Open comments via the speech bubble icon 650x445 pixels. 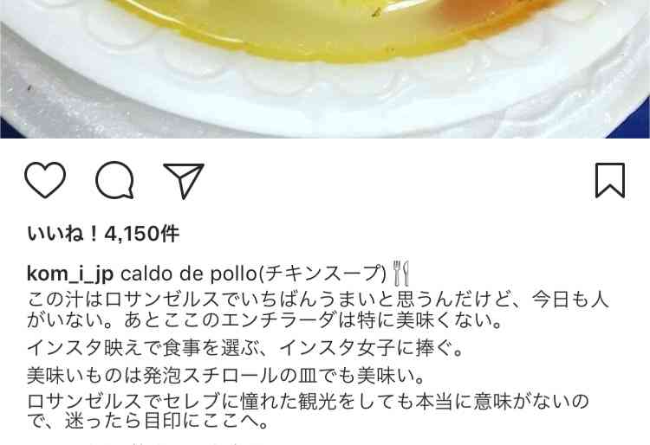(x=114, y=180)
